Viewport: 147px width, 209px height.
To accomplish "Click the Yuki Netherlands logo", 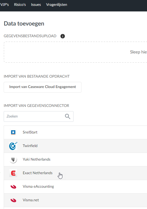I will click(13, 160).
